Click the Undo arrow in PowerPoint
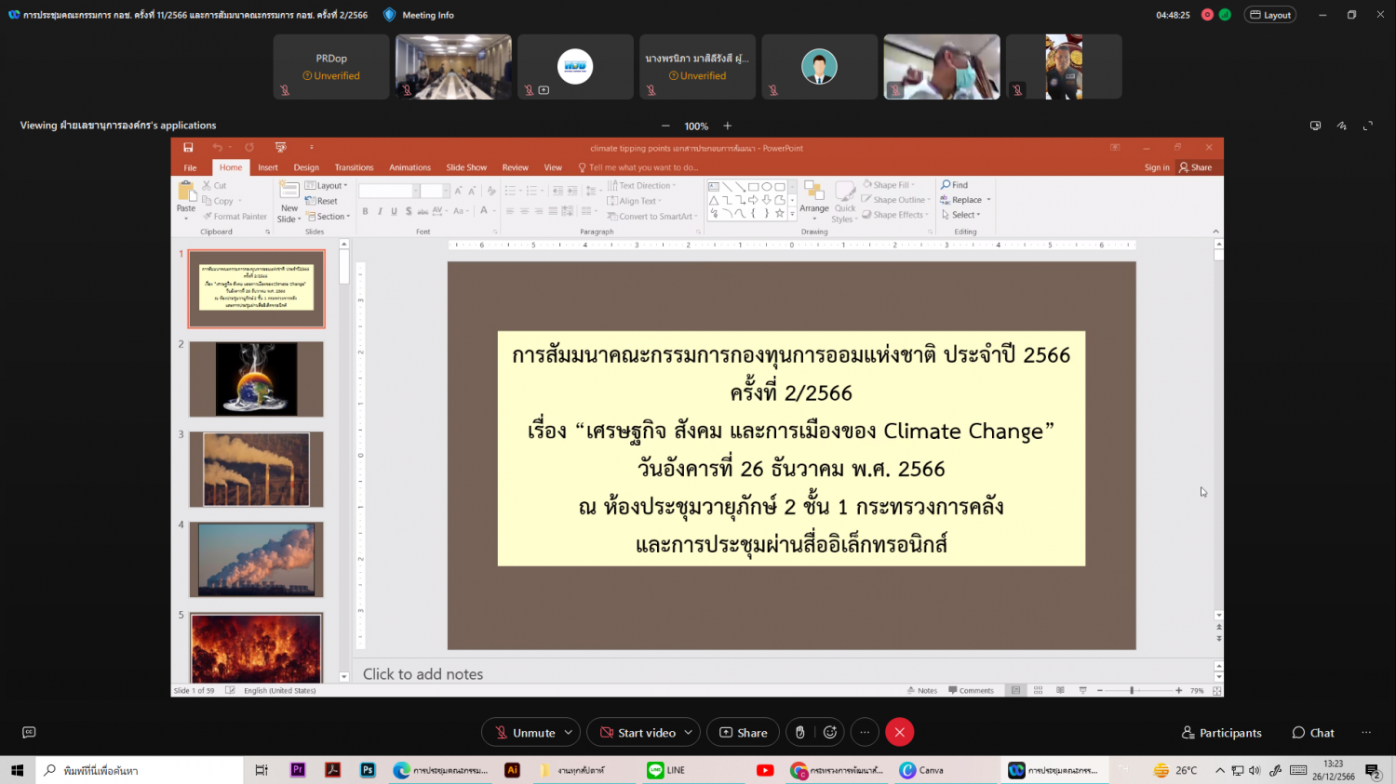The image size is (1396, 784). point(217,148)
